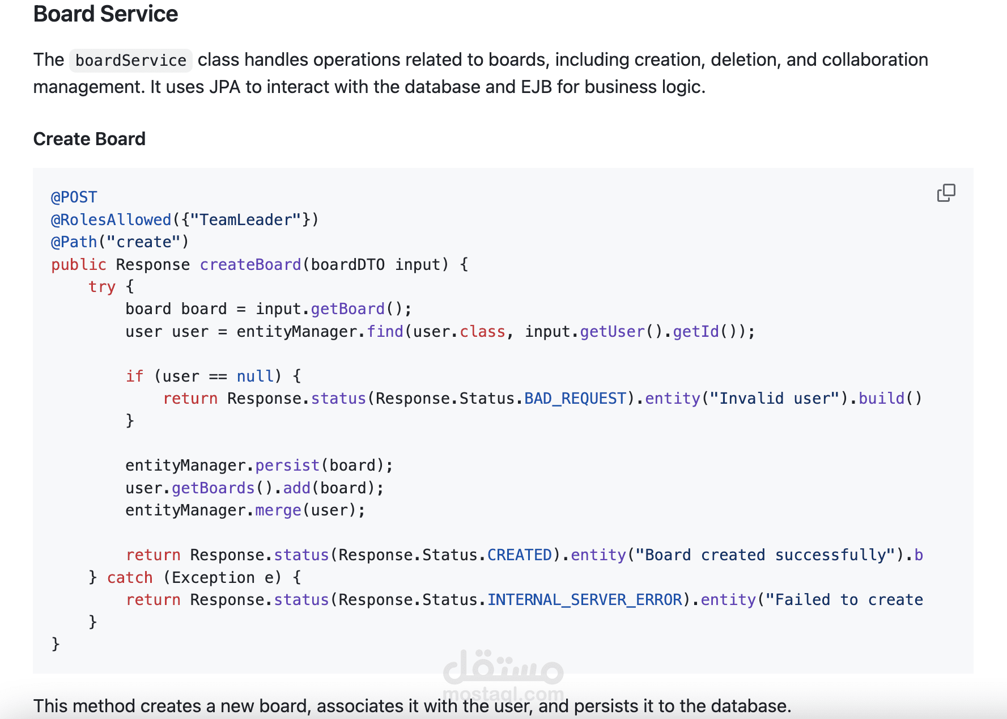Click the createBoard method name
The height and width of the screenshot is (719, 1007).
click(250, 265)
